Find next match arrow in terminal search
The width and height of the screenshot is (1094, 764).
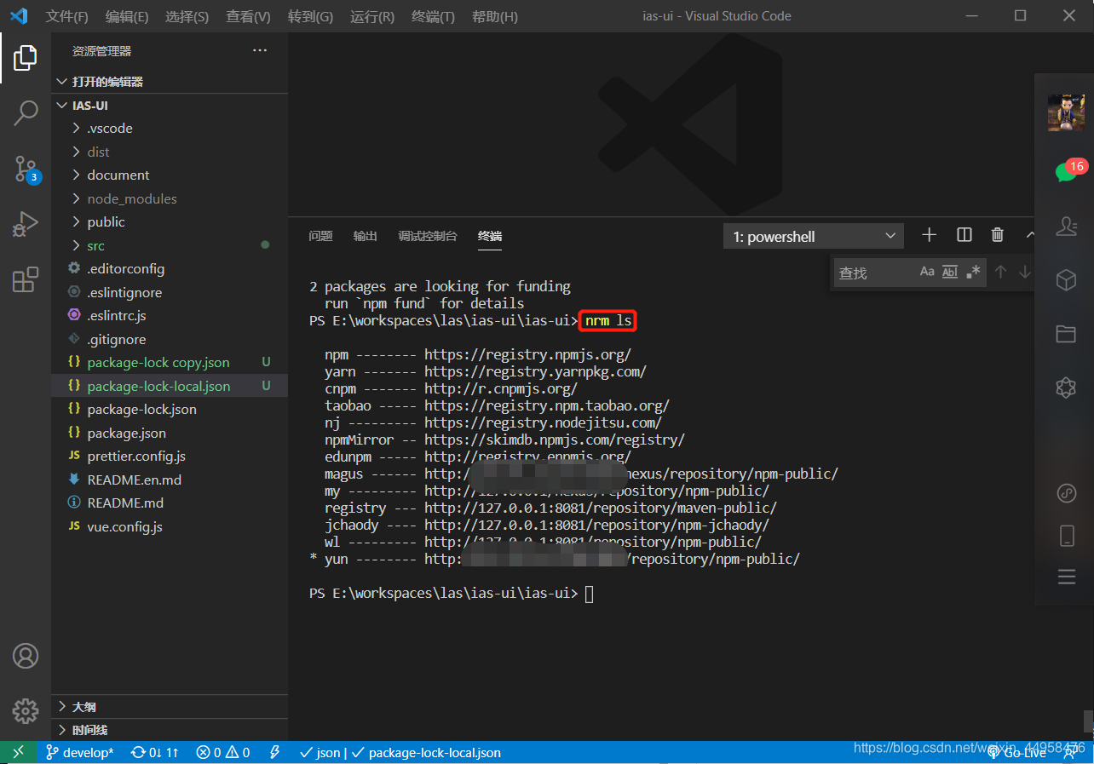[x=1025, y=272]
